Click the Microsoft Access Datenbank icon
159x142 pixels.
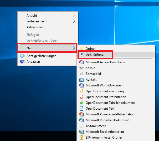[x=81, y=62]
